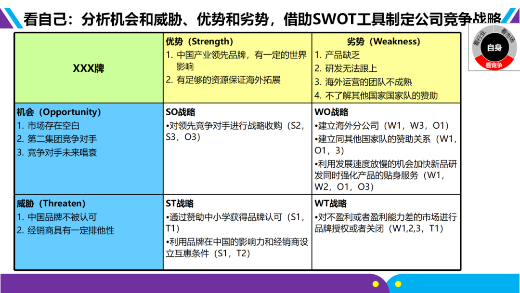Select weakness item 研发无法跟上

[346, 69]
